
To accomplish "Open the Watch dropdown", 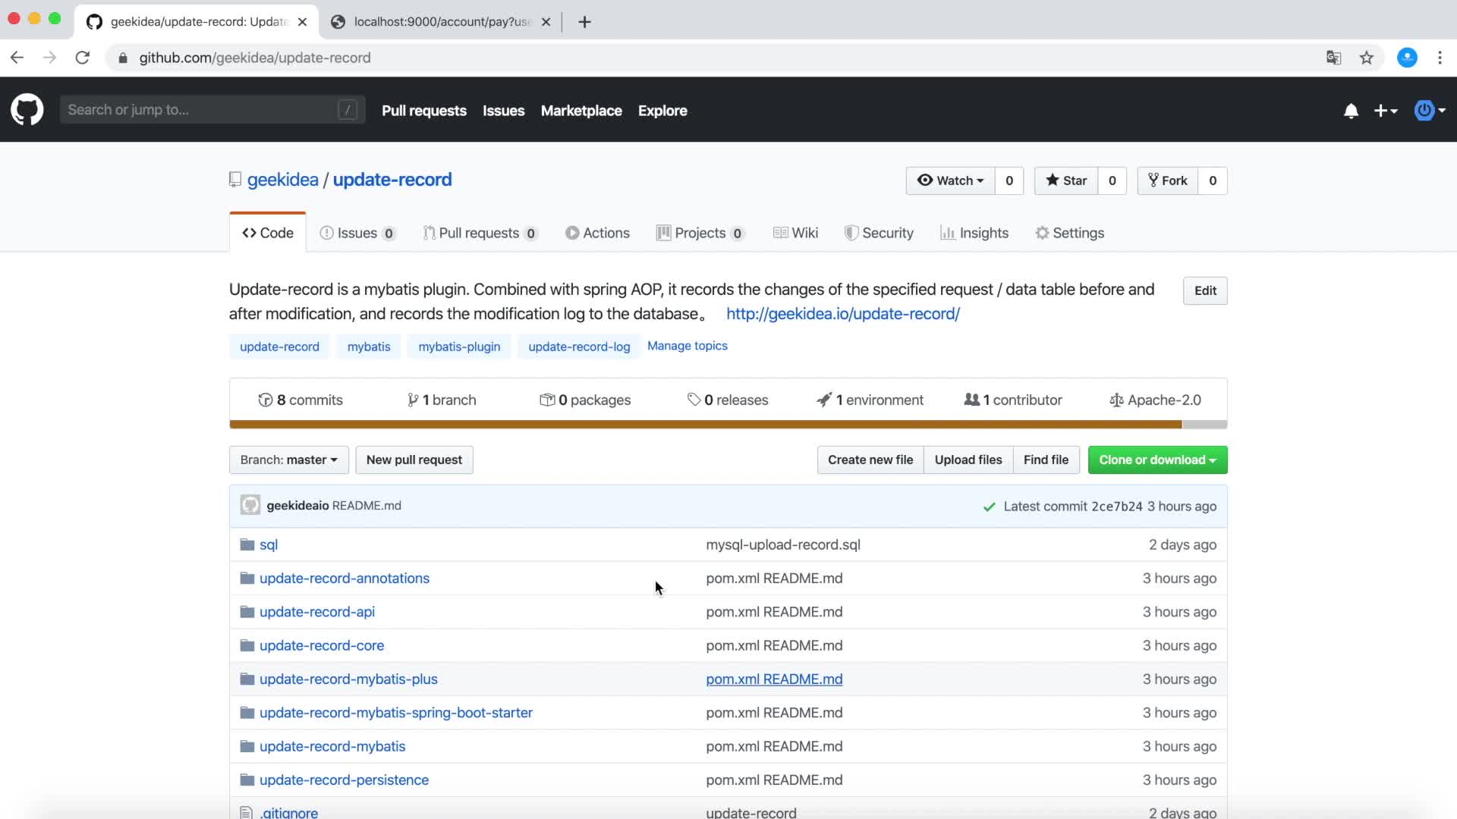I will (x=950, y=180).
